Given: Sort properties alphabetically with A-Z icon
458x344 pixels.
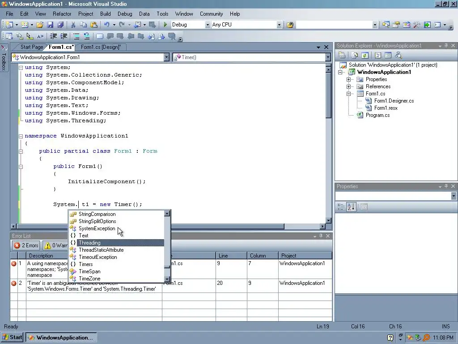Looking at the screenshot, I should coord(351,207).
